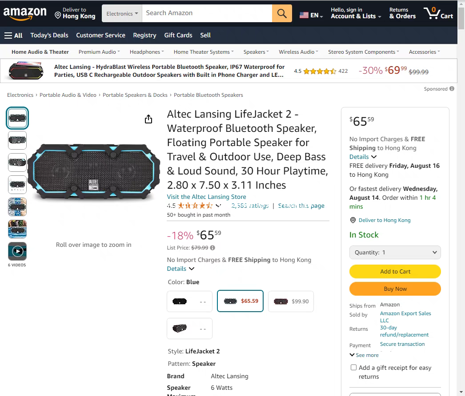The width and height of the screenshot is (465, 396).
Task: Click the orange search magnifier button
Action: tap(282, 13)
